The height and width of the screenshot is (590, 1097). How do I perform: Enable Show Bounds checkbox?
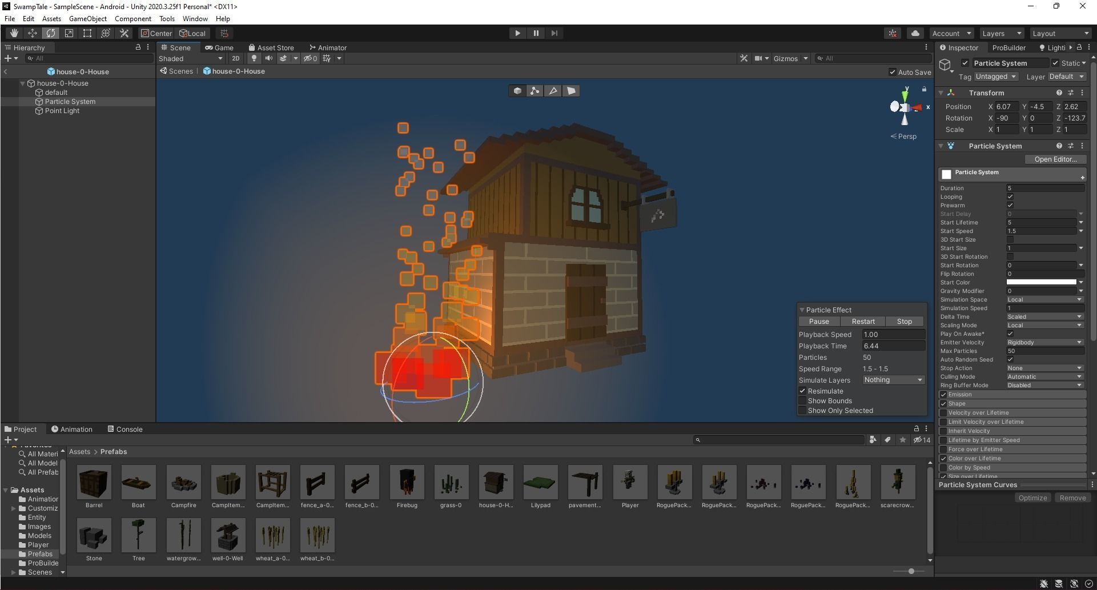(x=802, y=401)
